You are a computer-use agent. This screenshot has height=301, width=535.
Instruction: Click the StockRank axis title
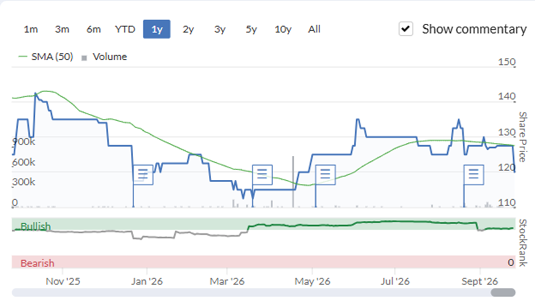click(522, 242)
